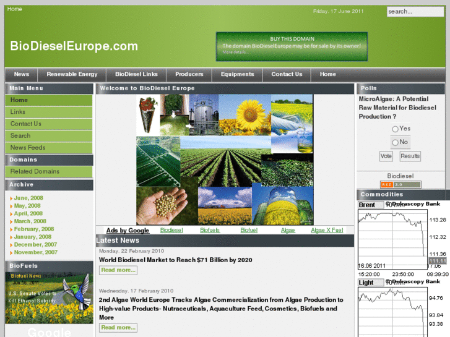Open World Biodiesel Market $71 Billion article

point(175,260)
